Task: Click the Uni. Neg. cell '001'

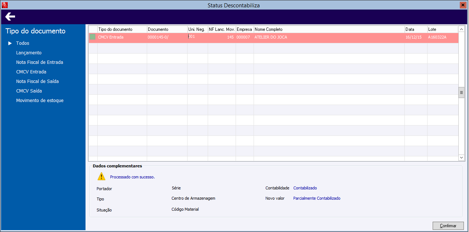Action: point(197,37)
